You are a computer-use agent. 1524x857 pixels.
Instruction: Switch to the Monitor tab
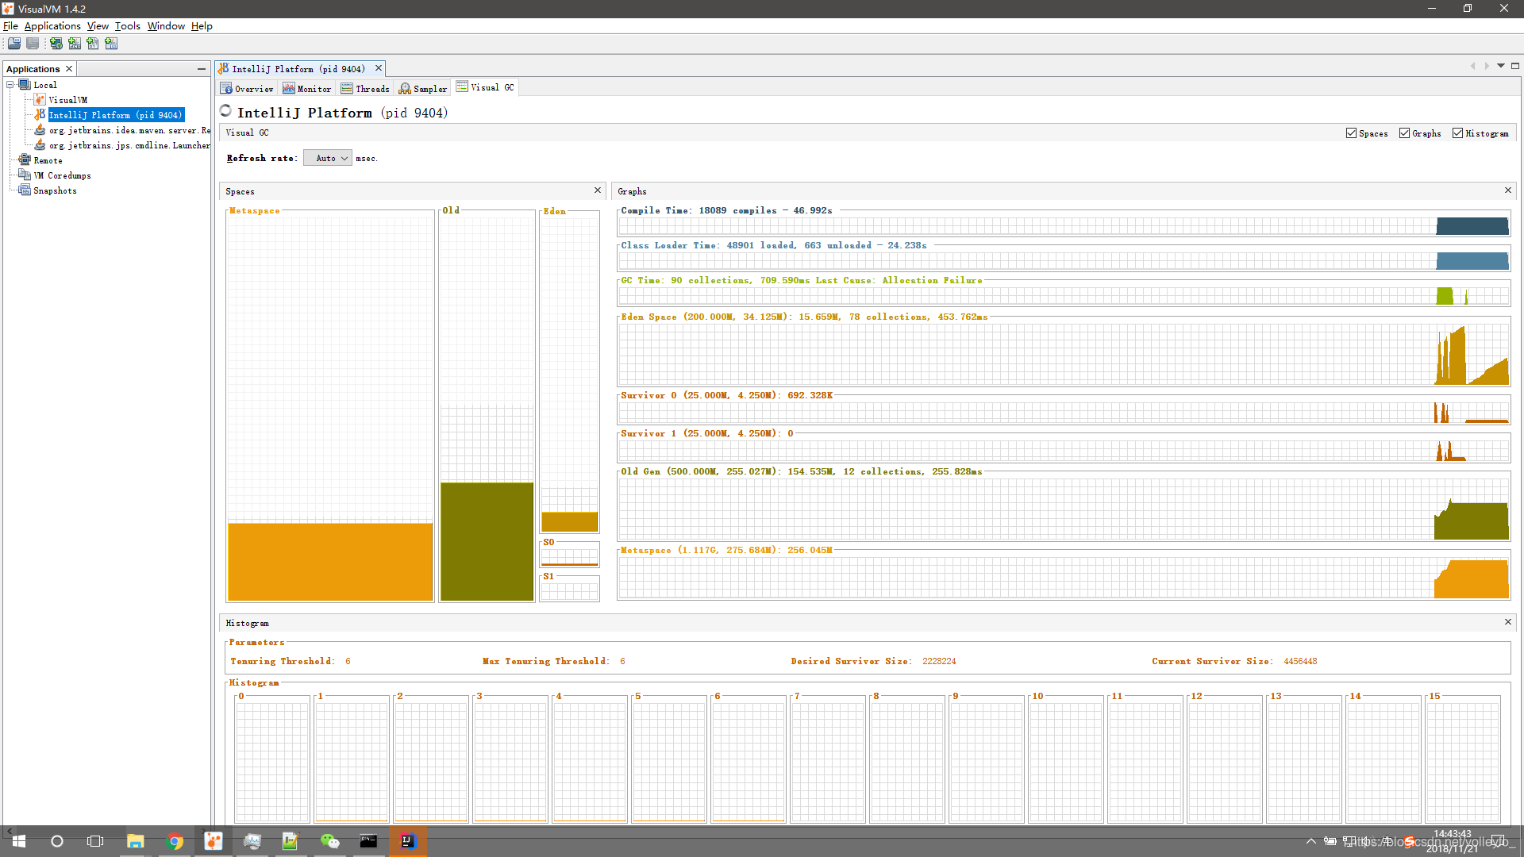(307, 89)
